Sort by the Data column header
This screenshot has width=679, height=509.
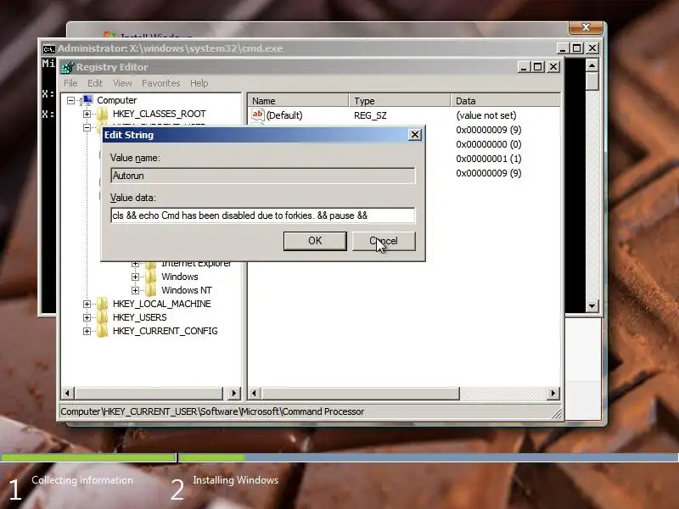(x=505, y=100)
